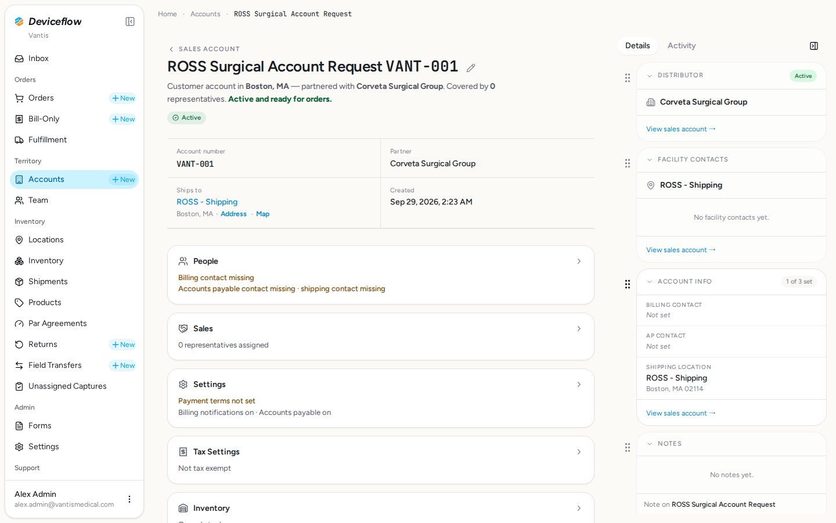Create new order with +New button
Viewport: 836px width, 523px height.
[x=123, y=98]
